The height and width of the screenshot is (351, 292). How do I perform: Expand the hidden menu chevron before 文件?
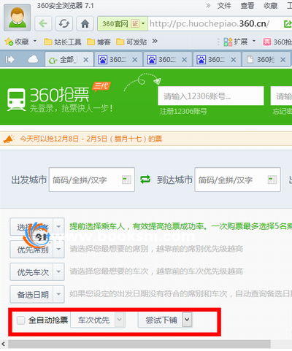pyautogui.click(x=208, y=5)
